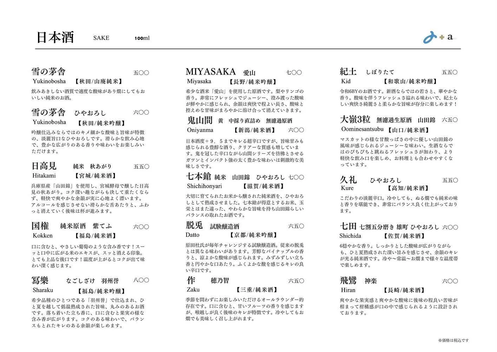Click price 六五〇 beside 大嶺3粒
The width and height of the screenshot is (497, 352).
pos(450,120)
